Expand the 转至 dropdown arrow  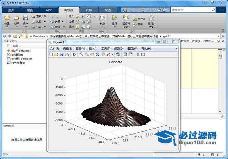(x=63, y=22)
